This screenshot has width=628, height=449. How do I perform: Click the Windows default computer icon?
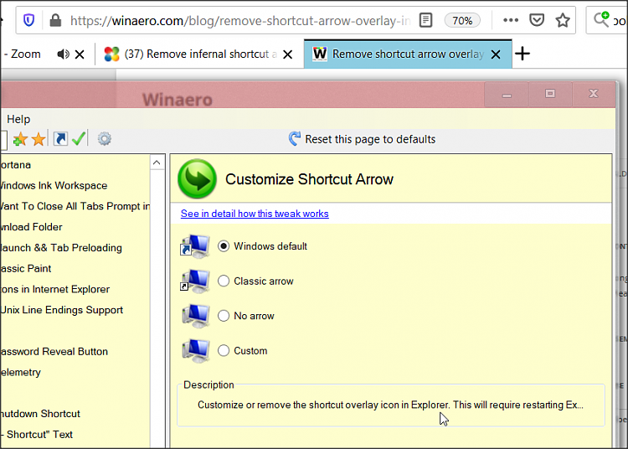pos(195,246)
